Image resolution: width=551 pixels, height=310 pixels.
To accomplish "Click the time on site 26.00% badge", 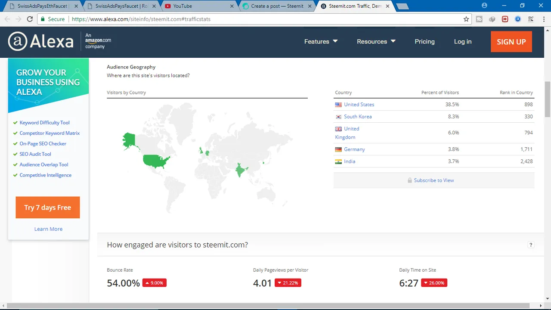I will [434, 283].
